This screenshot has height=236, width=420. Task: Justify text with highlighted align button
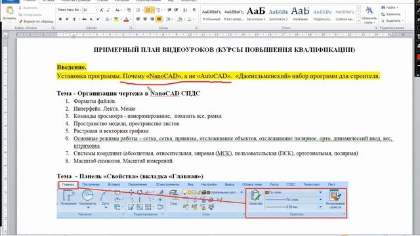(159, 19)
